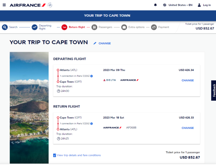Image resolution: width=216 pixels, height=168 pixels.
Task: Click the DEPARTING FLIGHT heading
Action: click(x=70, y=59)
